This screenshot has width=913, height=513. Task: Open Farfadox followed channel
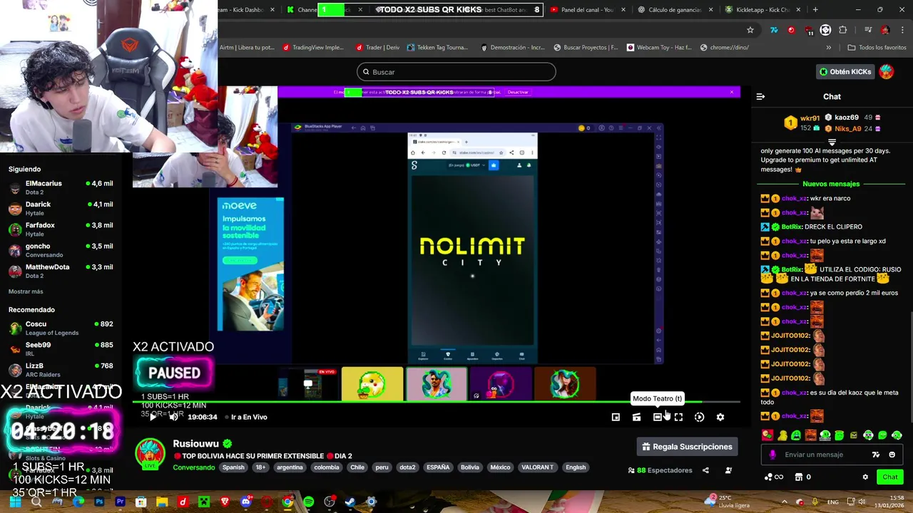coord(61,229)
